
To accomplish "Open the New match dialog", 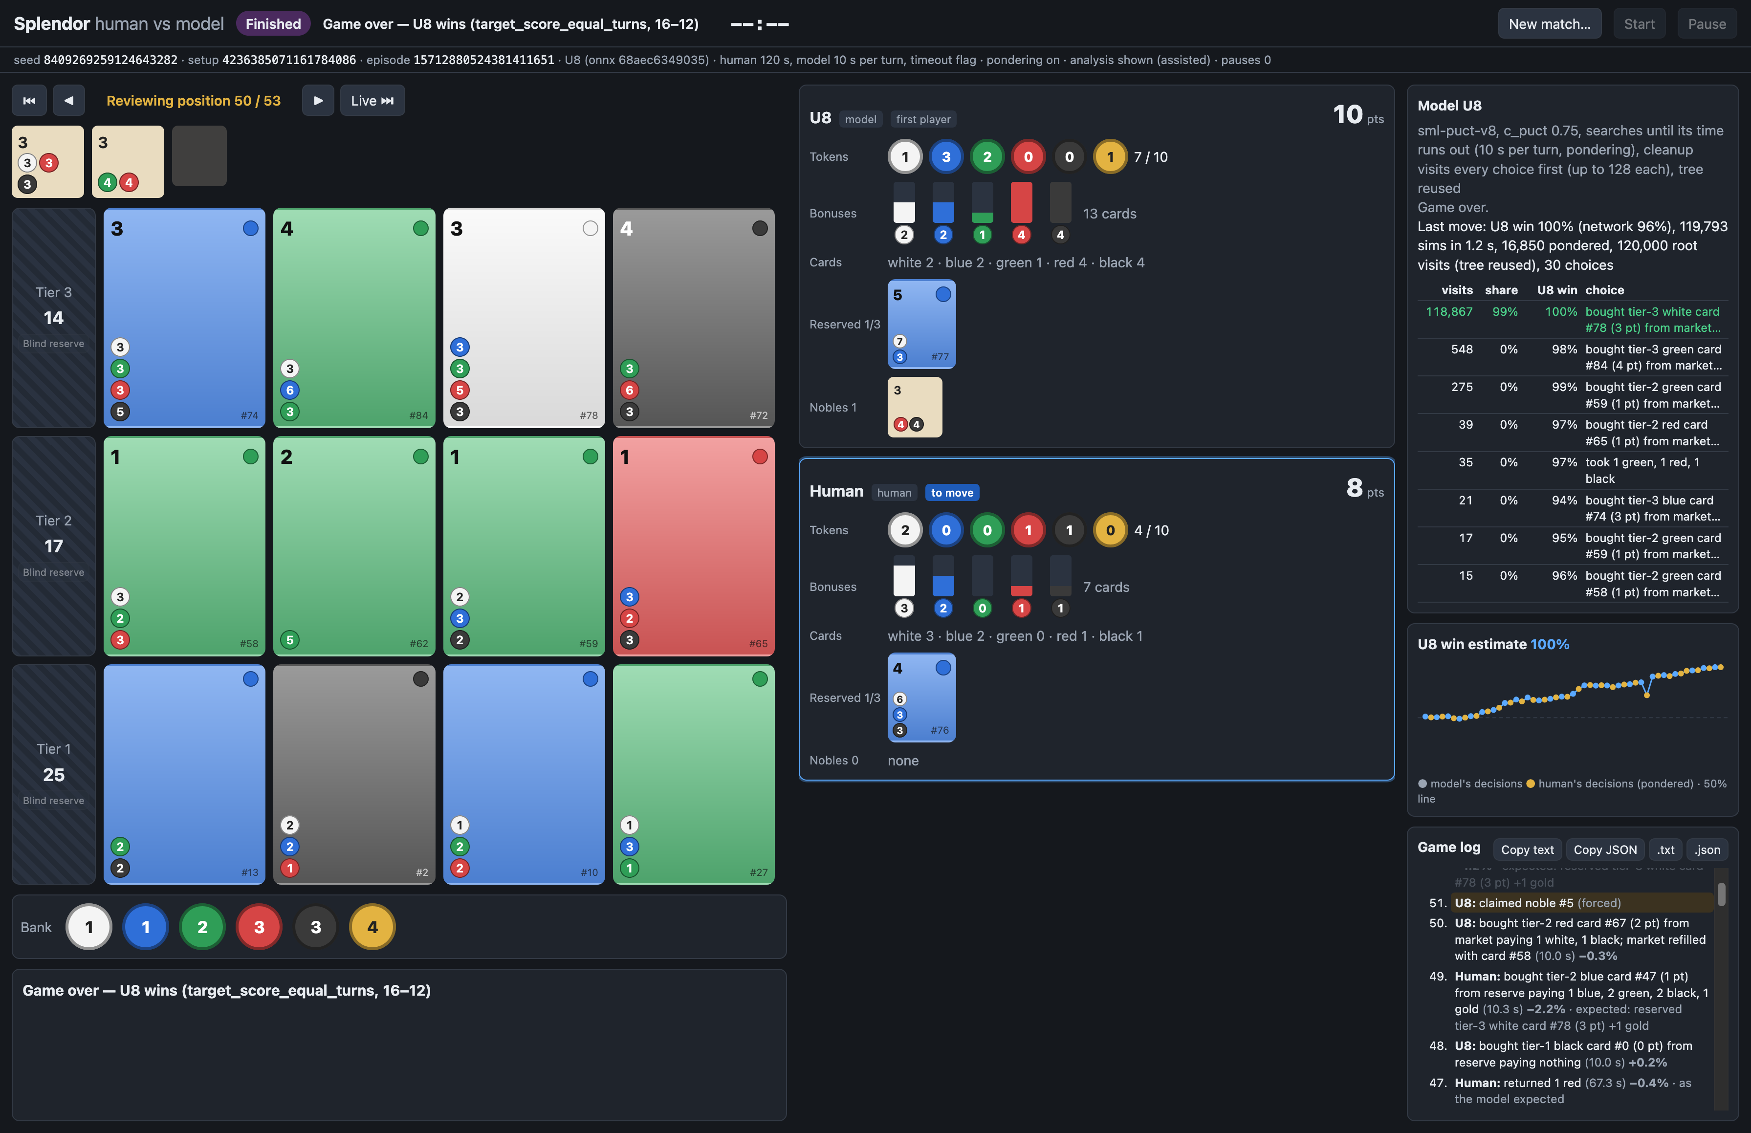I will point(1550,23).
